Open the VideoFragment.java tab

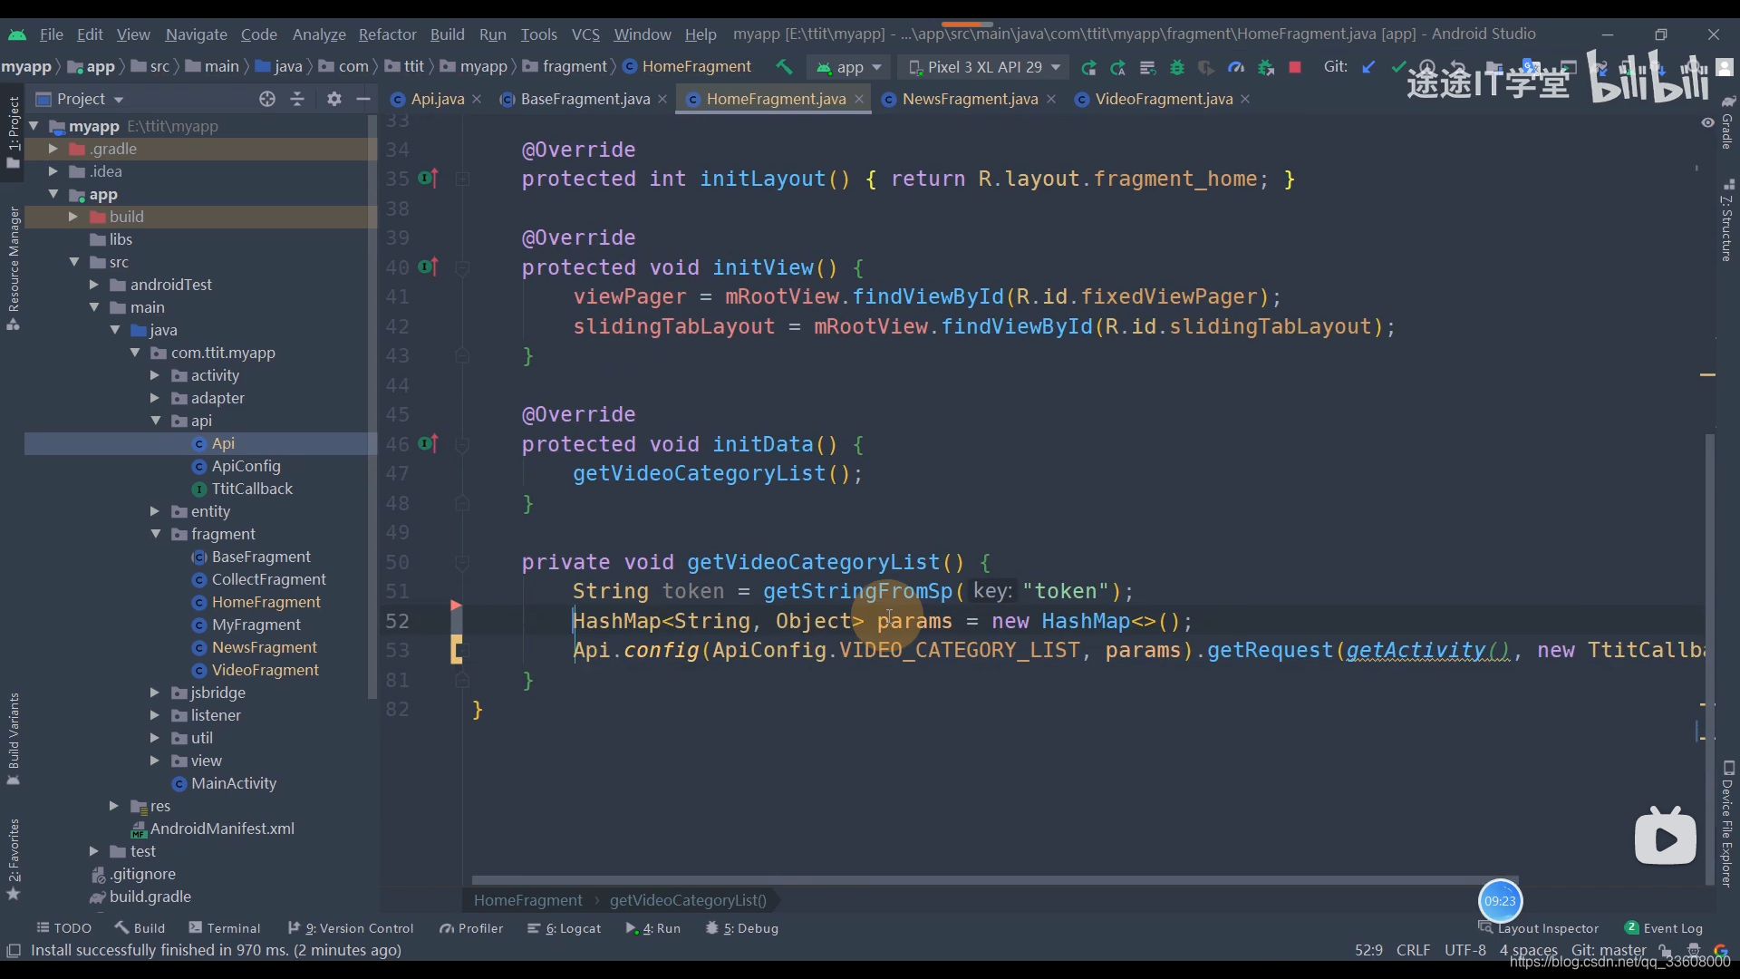click(x=1164, y=98)
